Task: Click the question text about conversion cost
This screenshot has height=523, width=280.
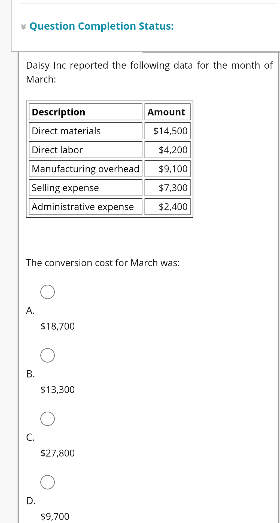Action: 103,263
